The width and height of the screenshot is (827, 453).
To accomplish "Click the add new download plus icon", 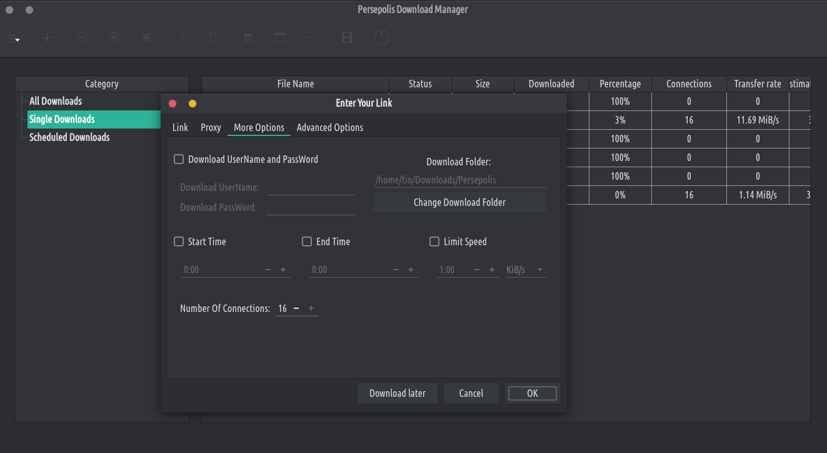I will (x=47, y=38).
